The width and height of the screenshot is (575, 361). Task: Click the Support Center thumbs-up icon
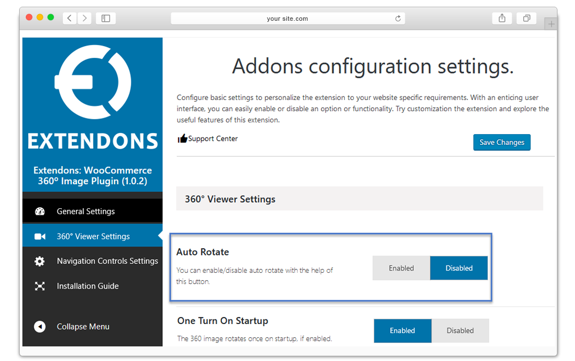182,139
